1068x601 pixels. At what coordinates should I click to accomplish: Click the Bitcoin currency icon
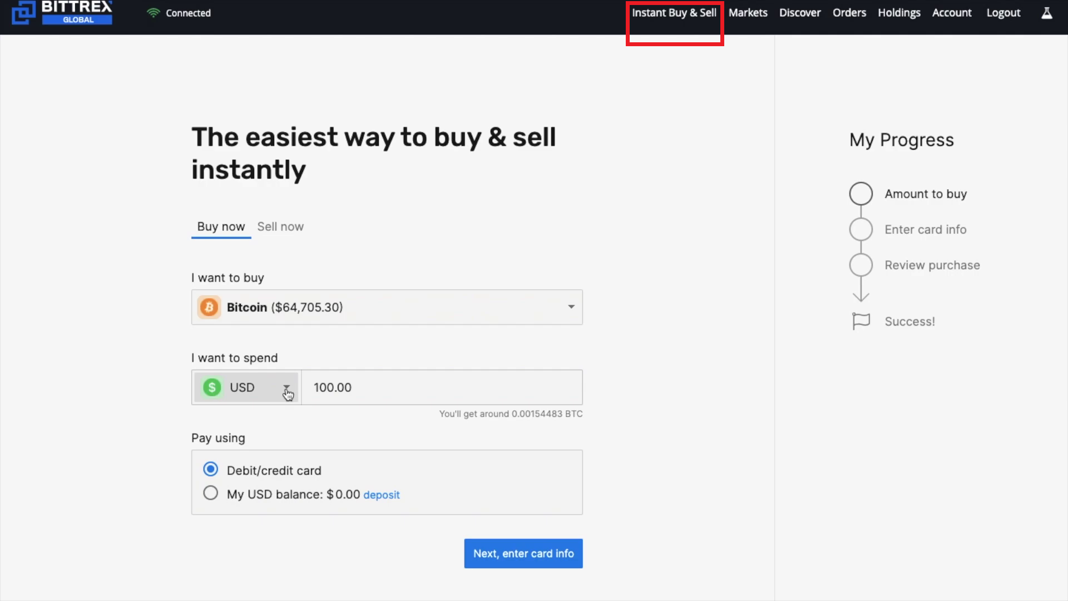coord(210,307)
